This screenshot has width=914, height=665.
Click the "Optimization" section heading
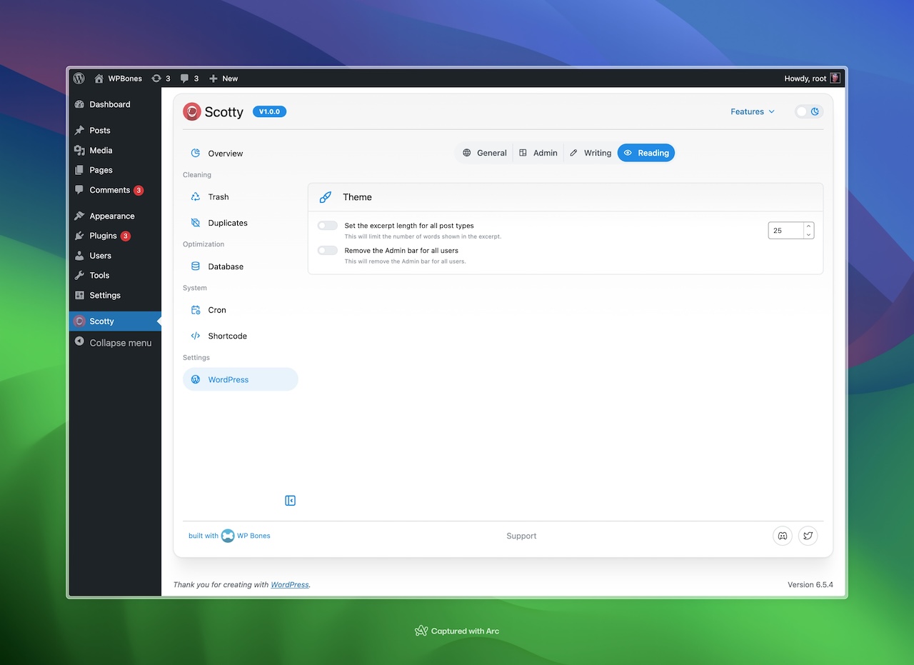[x=204, y=244]
